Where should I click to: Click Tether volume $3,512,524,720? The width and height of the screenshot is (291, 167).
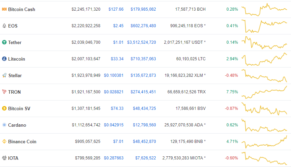tap(142, 42)
